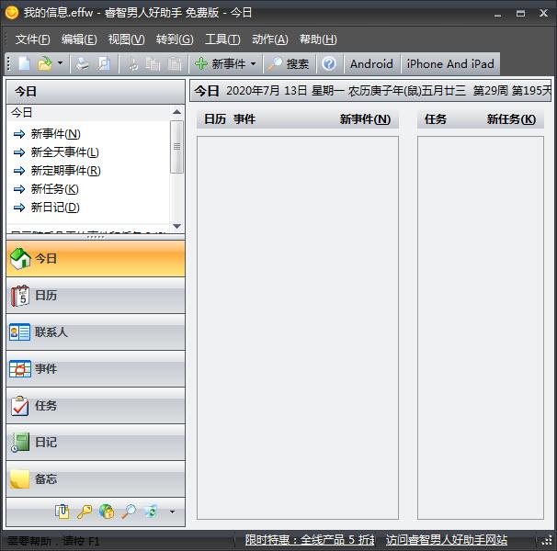Click the Print preview toolbar icon
Image resolution: width=557 pixels, height=551 pixels.
(104, 64)
